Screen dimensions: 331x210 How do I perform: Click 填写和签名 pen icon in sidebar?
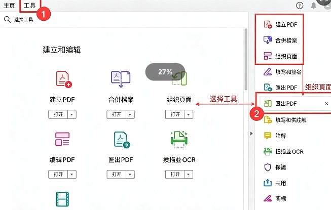(x=268, y=72)
